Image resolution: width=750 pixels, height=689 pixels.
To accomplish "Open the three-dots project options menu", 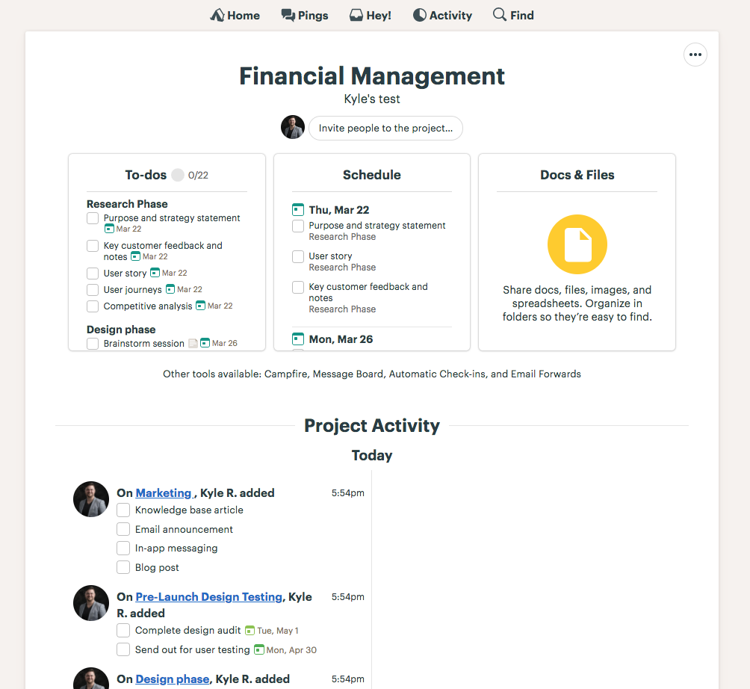I will [x=695, y=55].
